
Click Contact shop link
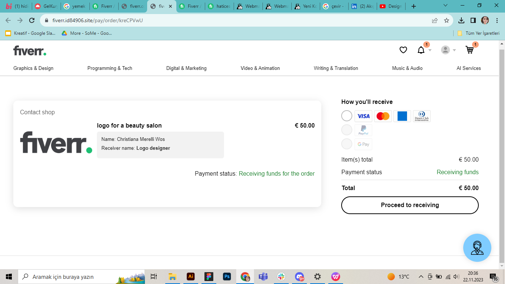click(x=37, y=112)
